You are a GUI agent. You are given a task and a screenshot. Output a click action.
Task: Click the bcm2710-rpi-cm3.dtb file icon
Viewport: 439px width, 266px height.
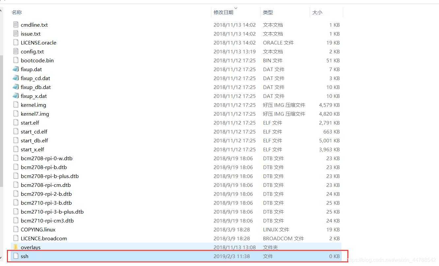pos(16,220)
